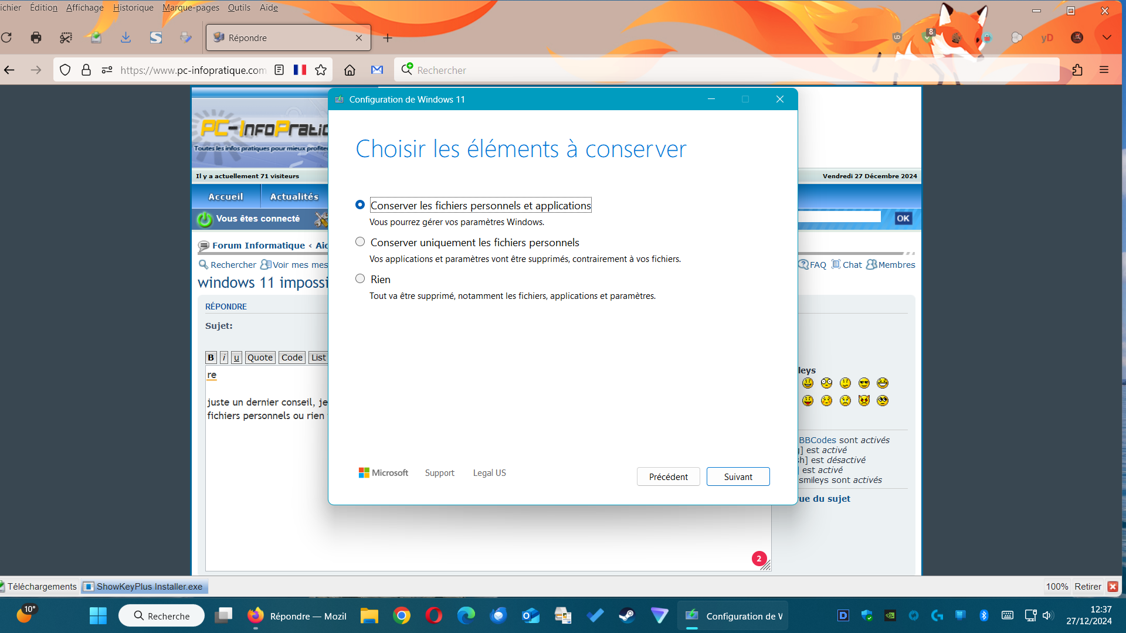The width and height of the screenshot is (1126, 633).
Task: Open the Legal US link
Action: tap(489, 473)
